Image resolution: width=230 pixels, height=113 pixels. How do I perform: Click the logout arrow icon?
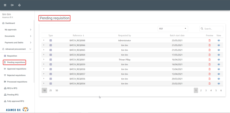[x=12, y=5]
